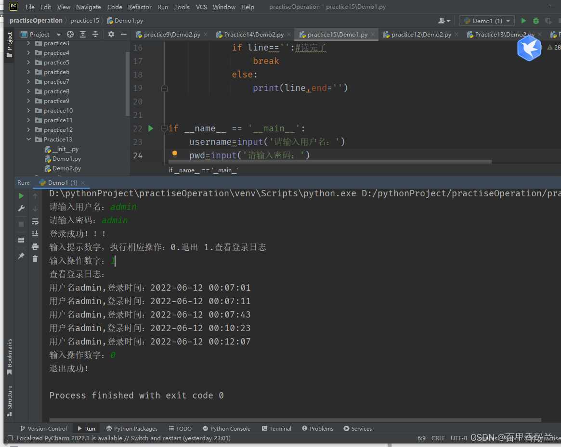
Task: Expand the practice4 folder
Action: click(x=28, y=53)
